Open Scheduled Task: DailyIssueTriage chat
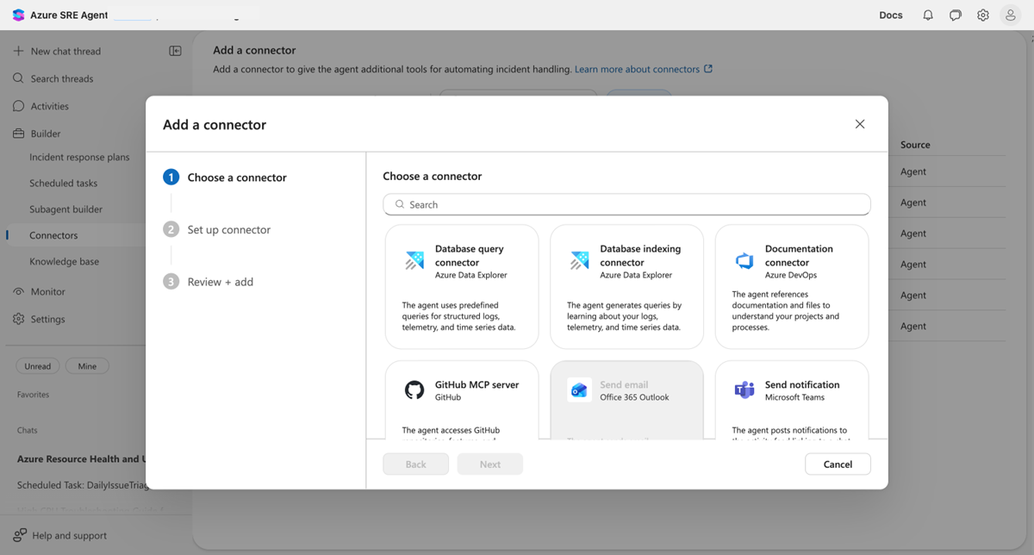 click(81, 485)
